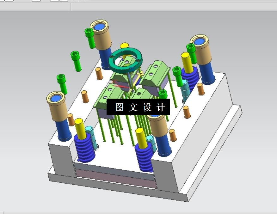Pick the left spacer block's front face

(62, 160)
